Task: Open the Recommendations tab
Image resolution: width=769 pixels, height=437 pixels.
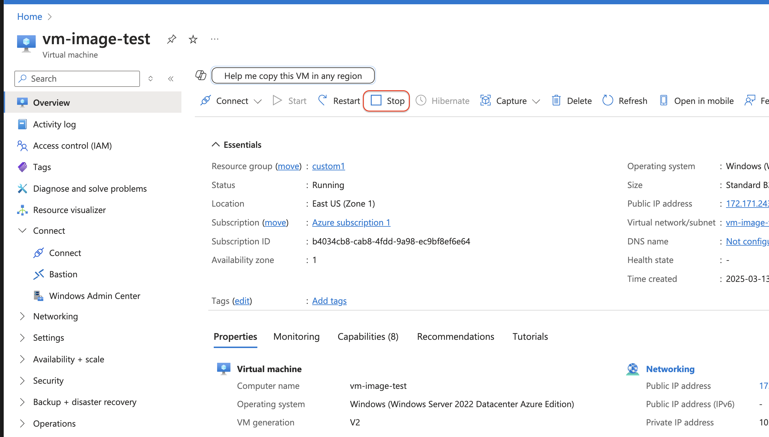Action: click(456, 337)
